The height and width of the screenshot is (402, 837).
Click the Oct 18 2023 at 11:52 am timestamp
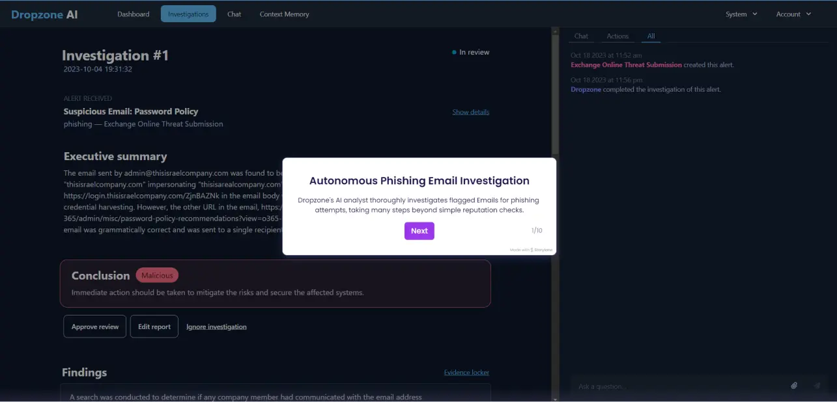click(x=606, y=55)
